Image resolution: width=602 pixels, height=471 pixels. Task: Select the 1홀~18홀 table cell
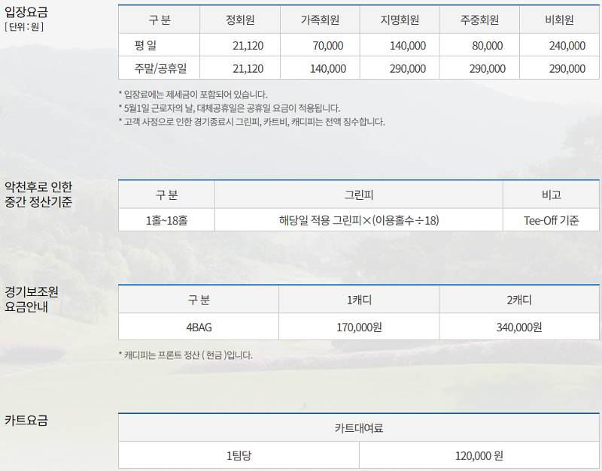click(x=166, y=221)
